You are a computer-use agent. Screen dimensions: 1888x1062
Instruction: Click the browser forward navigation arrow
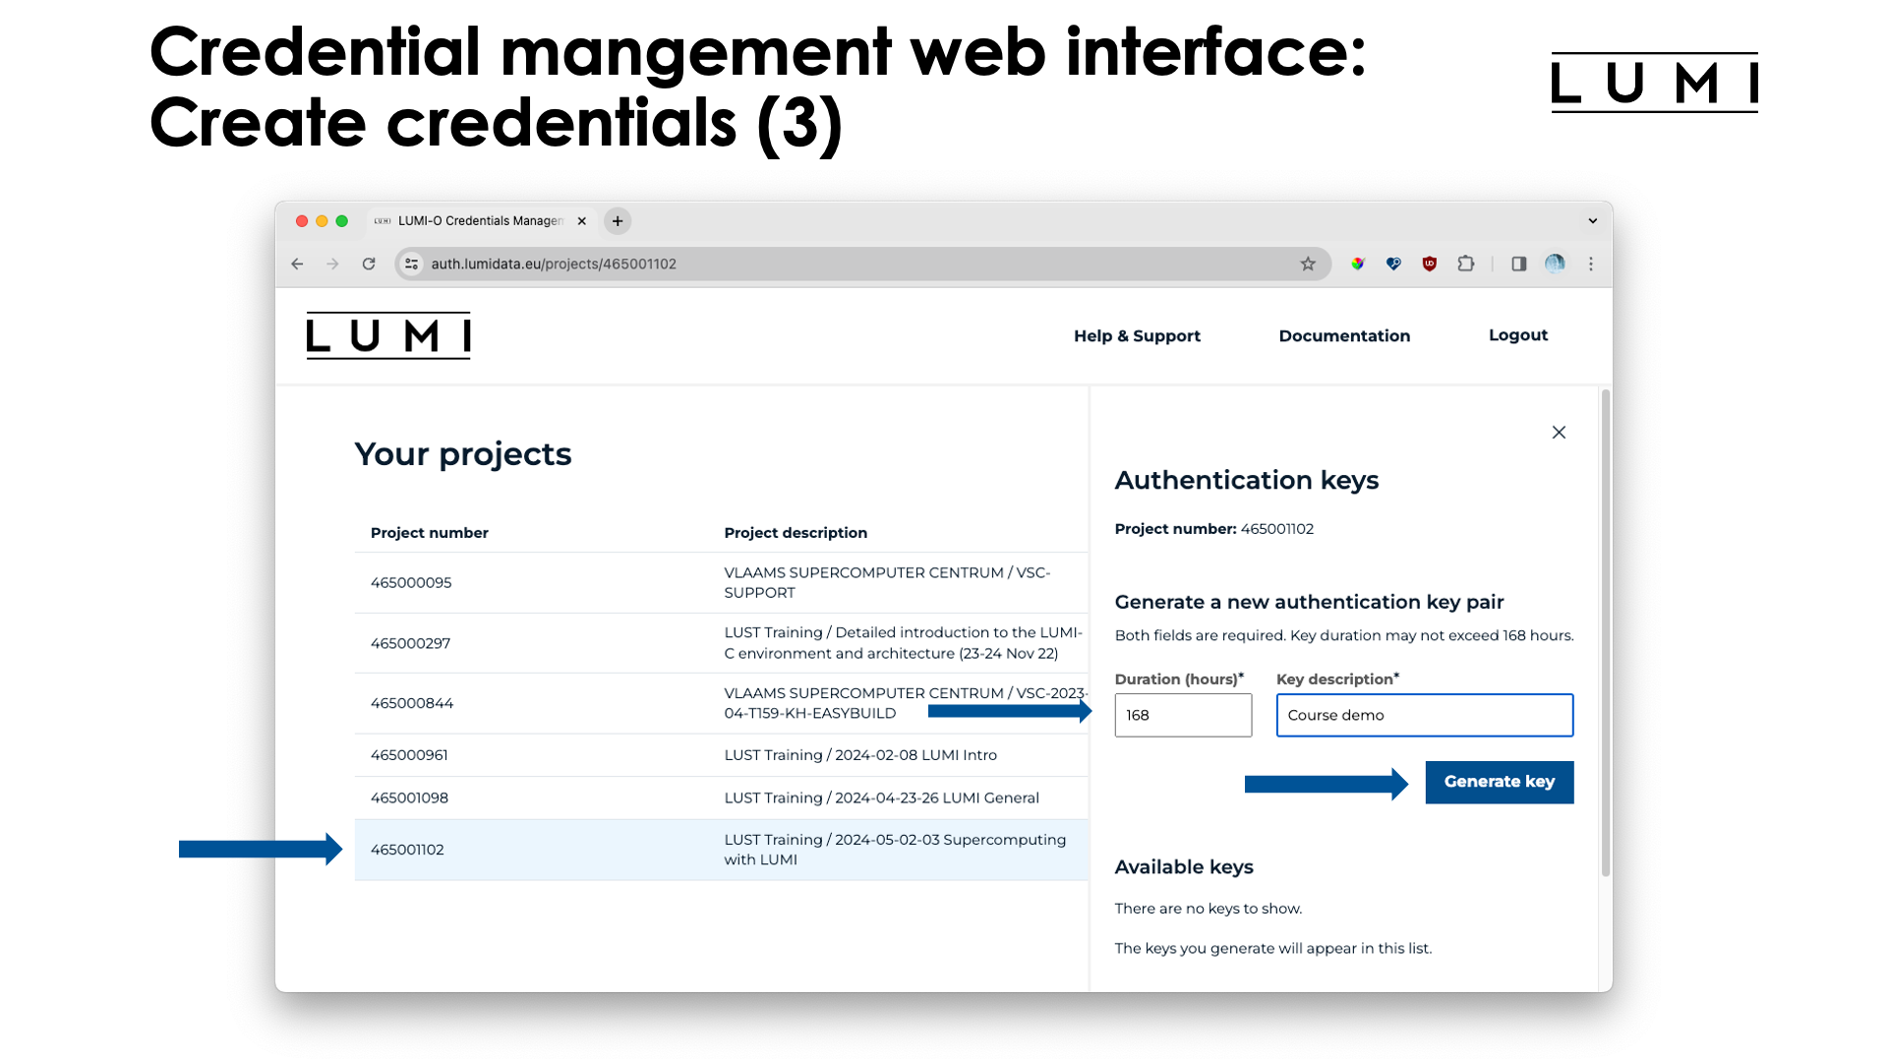click(332, 264)
